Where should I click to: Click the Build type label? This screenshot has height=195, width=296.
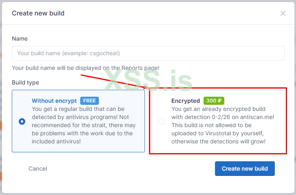(x=25, y=82)
